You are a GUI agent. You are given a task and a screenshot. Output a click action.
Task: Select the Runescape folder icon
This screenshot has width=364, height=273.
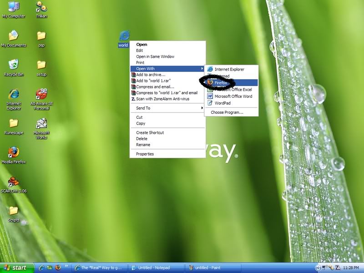click(x=14, y=123)
